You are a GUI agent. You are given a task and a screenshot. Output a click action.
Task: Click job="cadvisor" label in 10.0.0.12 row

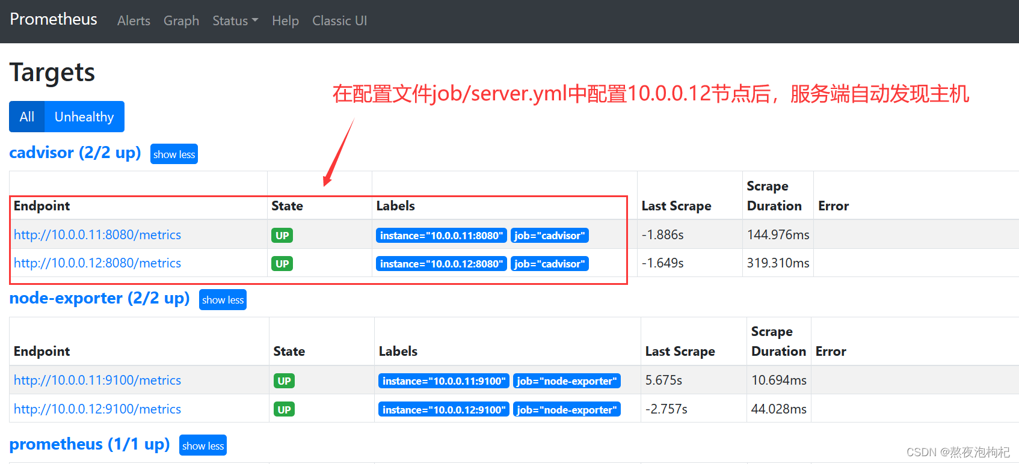550,264
